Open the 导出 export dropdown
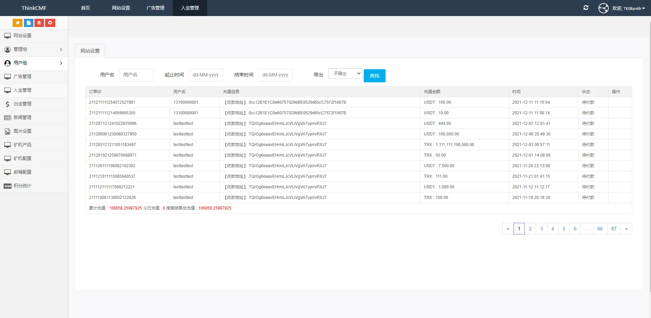The height and width of the screenshot is (318, 651). (x=345, y=74)
